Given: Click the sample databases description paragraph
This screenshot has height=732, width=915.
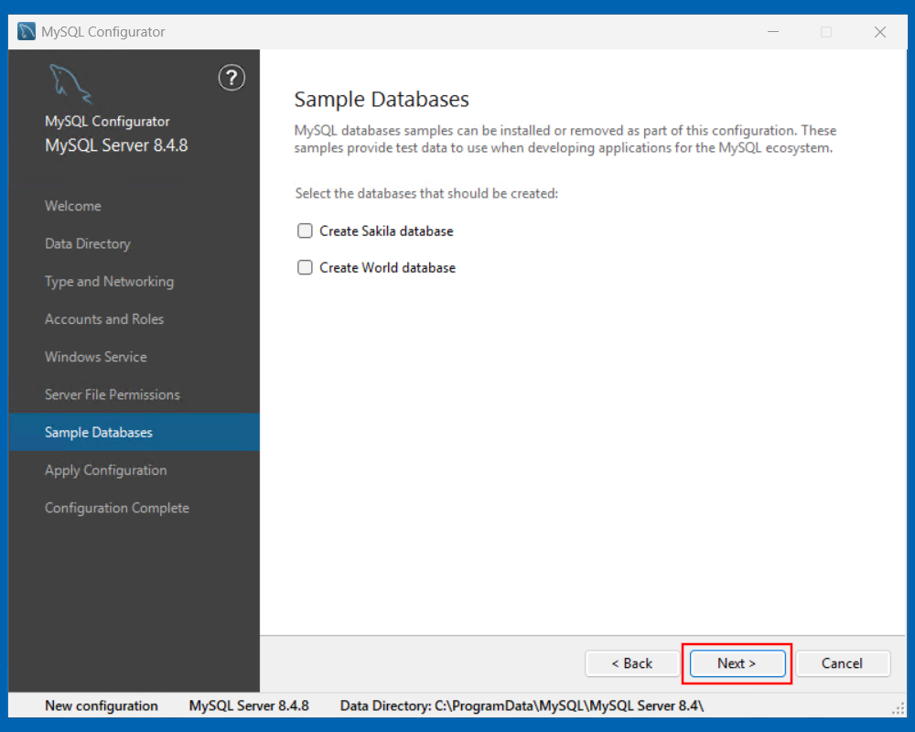Looking at the screenshot, I should click(x=565, y=139).
